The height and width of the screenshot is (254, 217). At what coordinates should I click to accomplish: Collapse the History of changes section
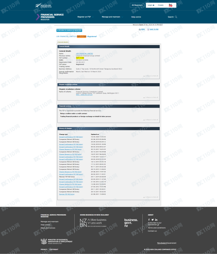(x=150, y=197)
